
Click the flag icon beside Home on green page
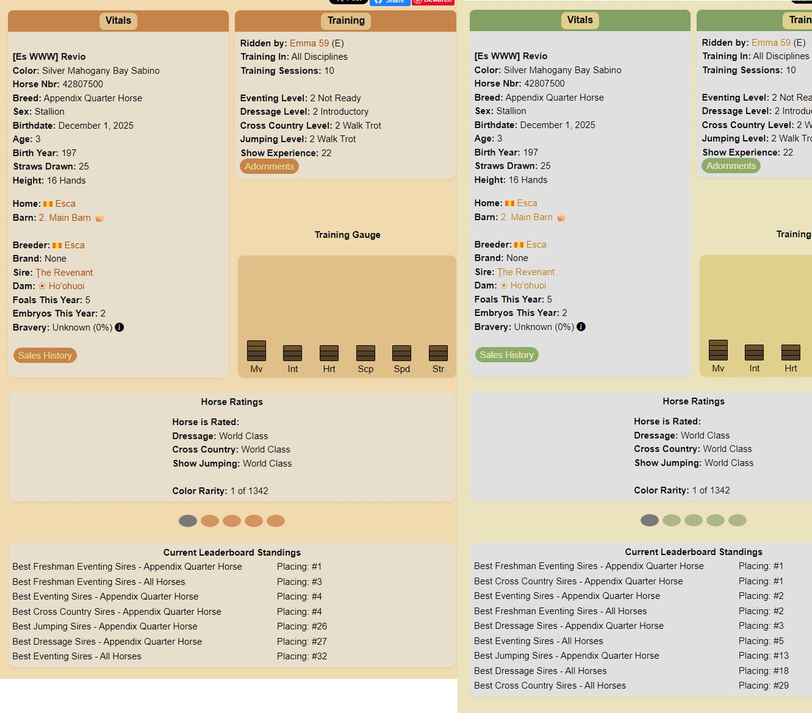(x=509, y=203)
